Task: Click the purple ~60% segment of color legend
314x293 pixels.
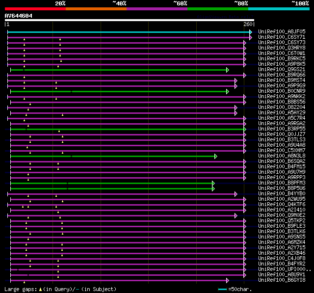Action: [x=157, y=9]
